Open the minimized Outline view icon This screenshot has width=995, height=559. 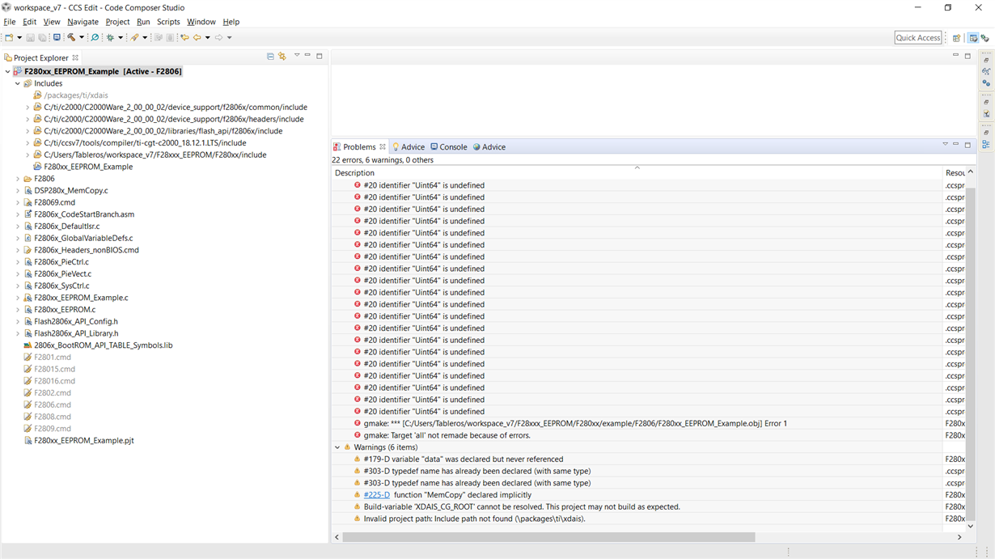click(986, 144)
